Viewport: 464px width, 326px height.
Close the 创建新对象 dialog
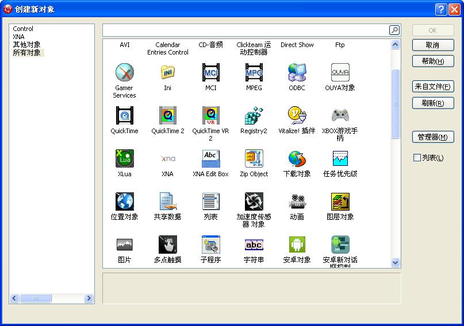click(x=454, y=9)
